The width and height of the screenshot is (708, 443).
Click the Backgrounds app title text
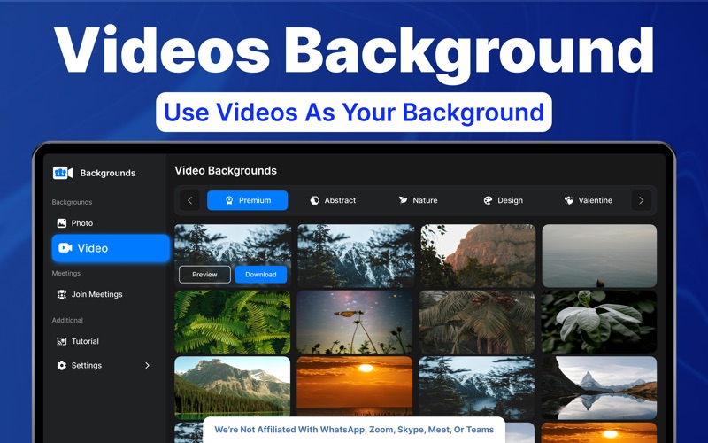107,173
